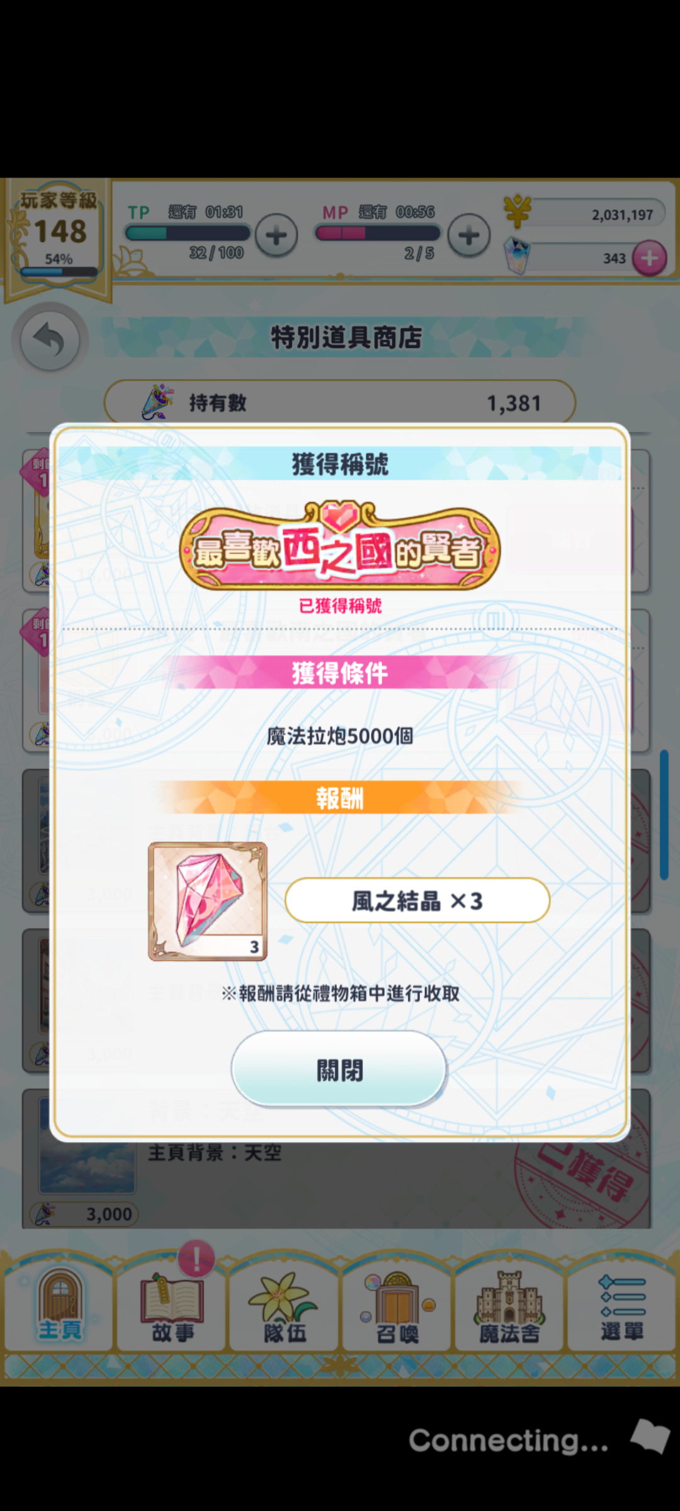Open the 選單 menu tab

pos(622,1303)
